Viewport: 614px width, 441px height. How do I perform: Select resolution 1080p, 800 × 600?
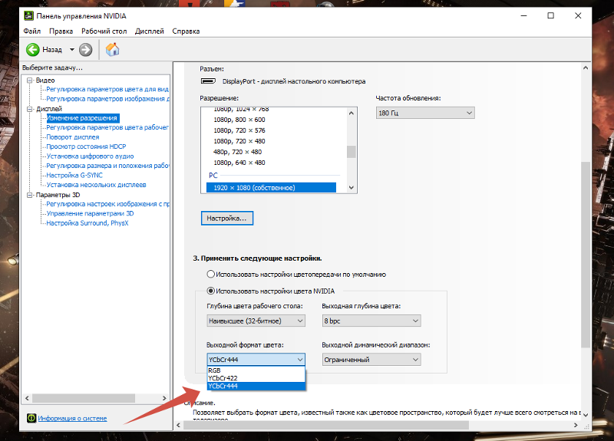click(239, 120)
